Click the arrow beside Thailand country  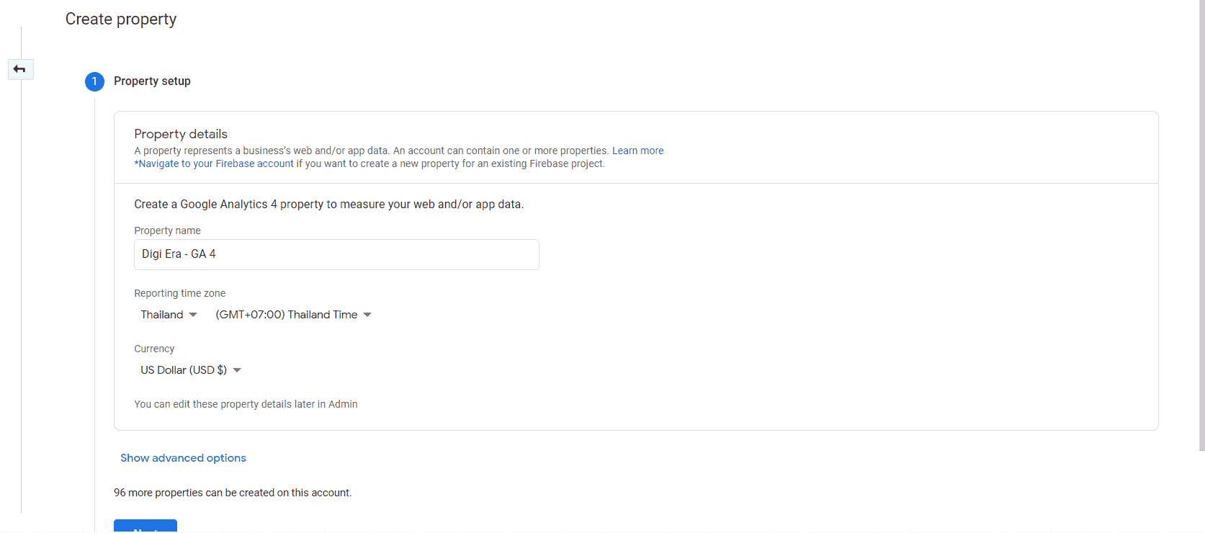193,315
